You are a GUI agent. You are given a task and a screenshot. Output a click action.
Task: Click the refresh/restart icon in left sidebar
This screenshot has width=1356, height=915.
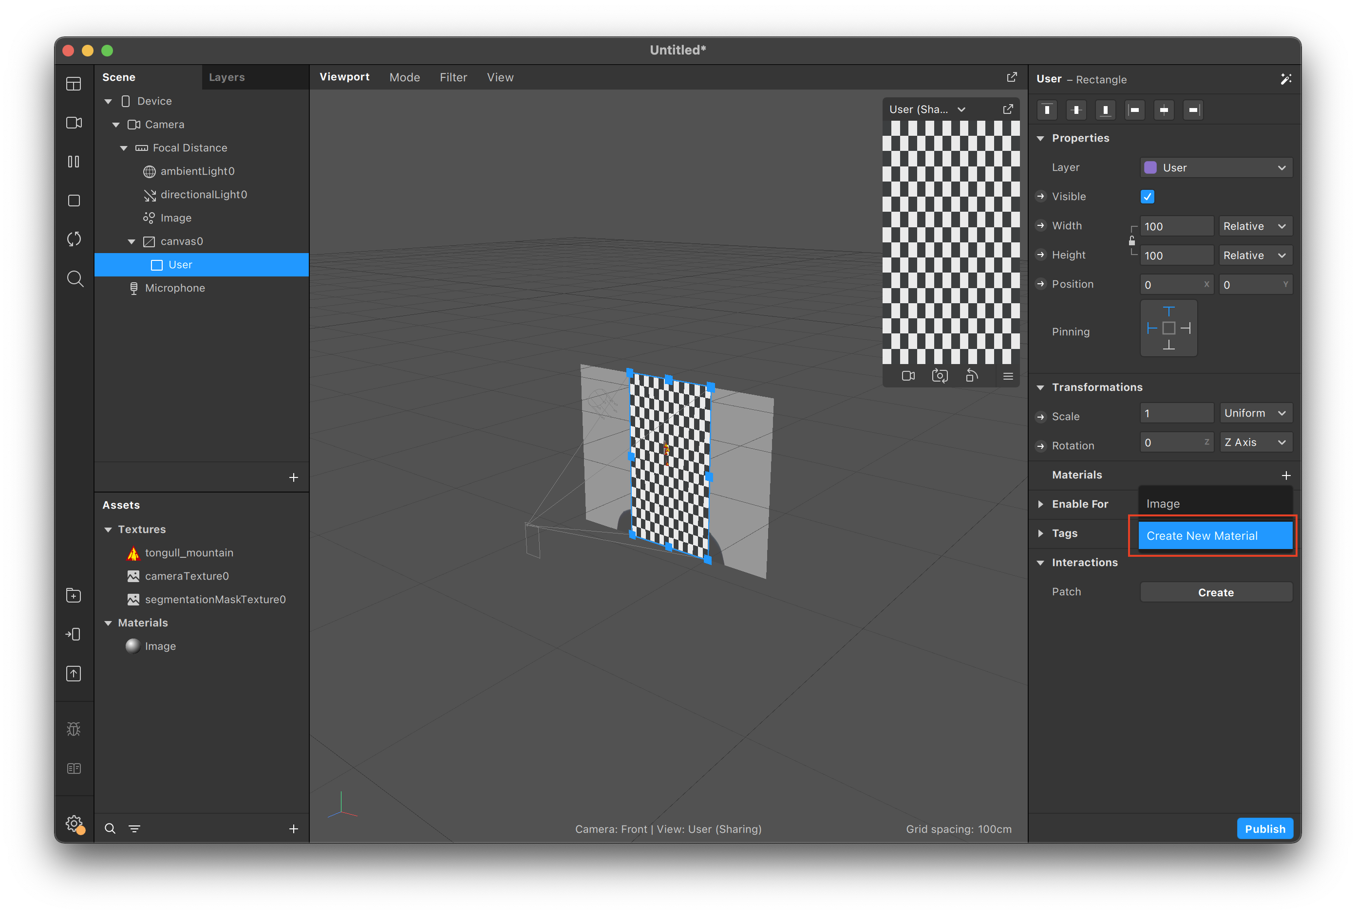tap(74, 239)
